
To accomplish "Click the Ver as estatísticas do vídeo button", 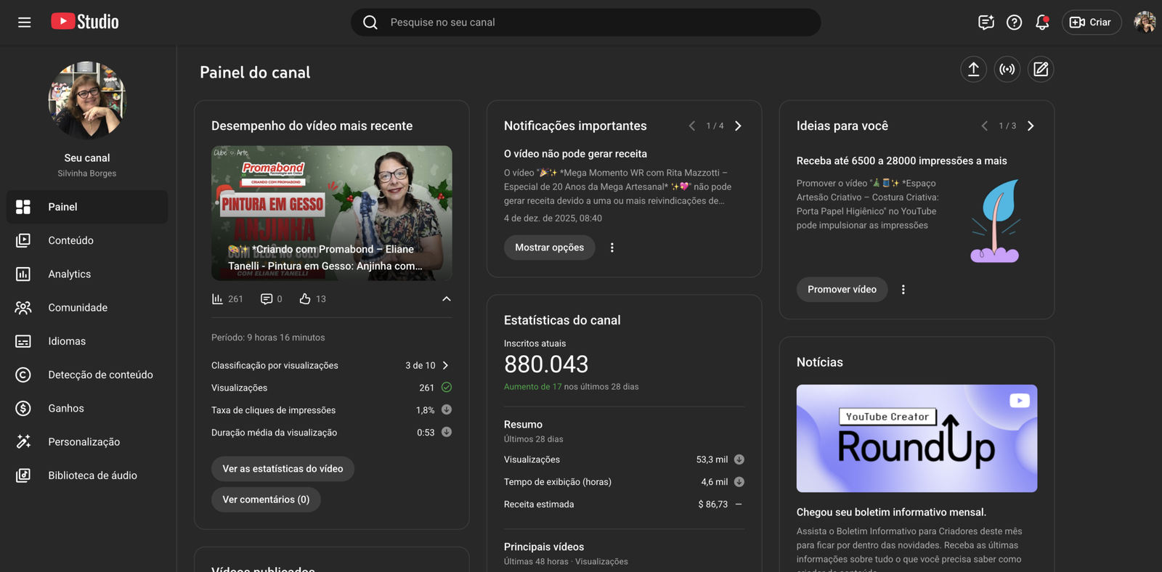I will (x=283, y=469).
